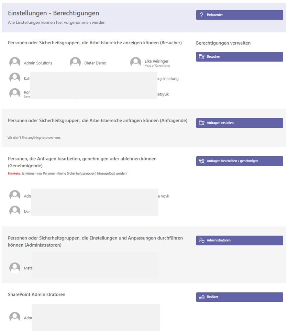Click the Anfragen bearbeiten / genehmigen icon
The width and height of the screenshot is (288, 335).
[x=201, y=161]
